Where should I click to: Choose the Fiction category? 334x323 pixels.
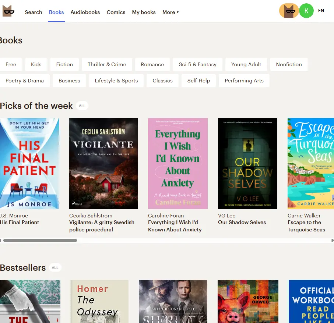(x=64, y=64)
